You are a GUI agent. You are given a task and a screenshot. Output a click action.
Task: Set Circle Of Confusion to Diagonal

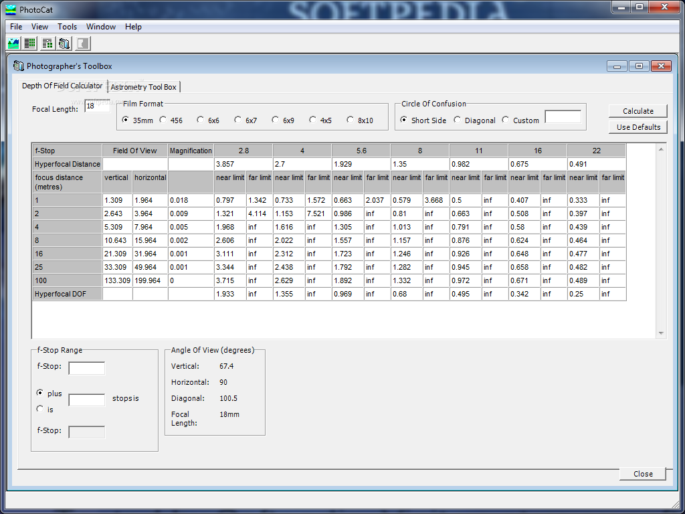click(x=458, y=120)
